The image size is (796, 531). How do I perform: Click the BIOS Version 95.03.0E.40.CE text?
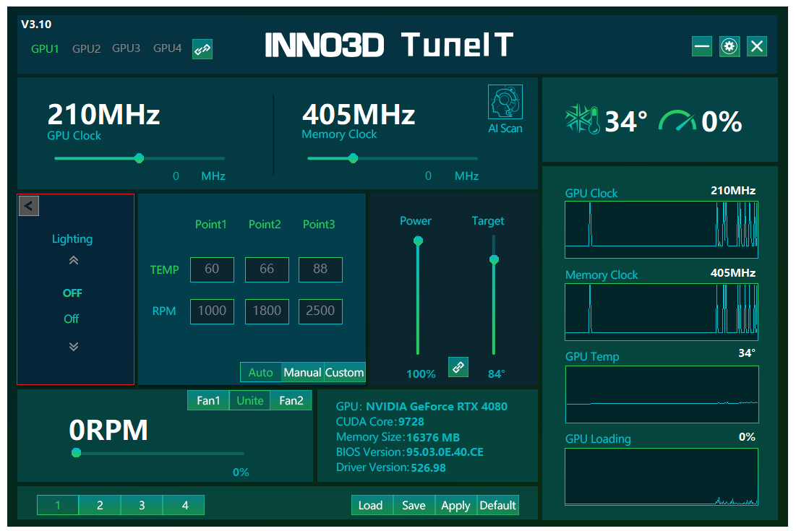point(410,452)
